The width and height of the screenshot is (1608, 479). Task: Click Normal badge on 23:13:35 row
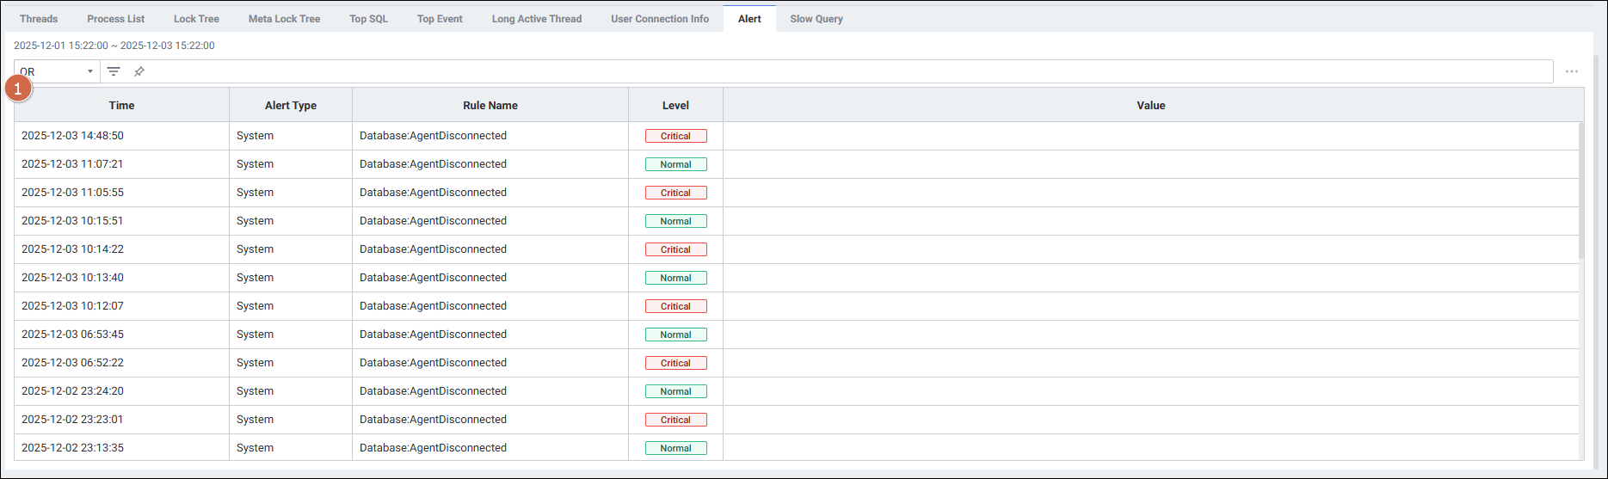point(675,448)
